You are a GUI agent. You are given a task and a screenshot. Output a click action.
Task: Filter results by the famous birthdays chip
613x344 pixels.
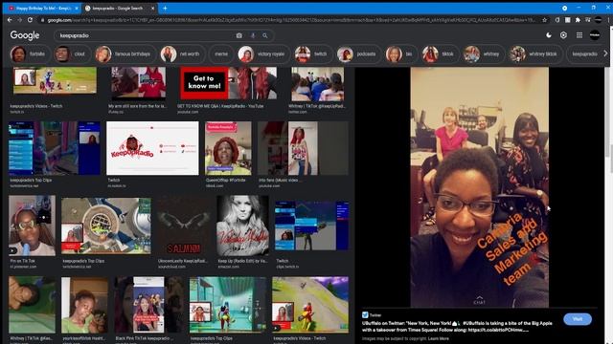[125, 54]
